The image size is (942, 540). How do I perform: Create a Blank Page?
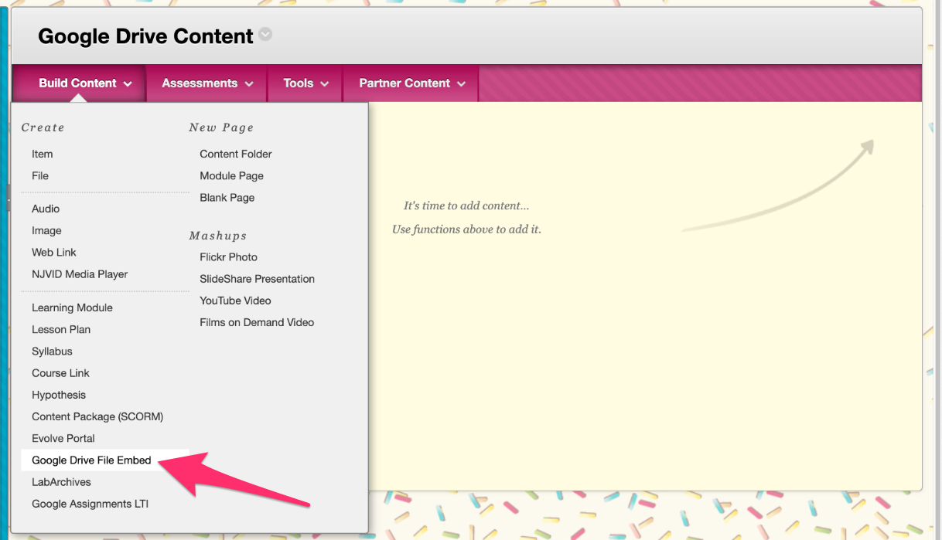pos(227,197)
